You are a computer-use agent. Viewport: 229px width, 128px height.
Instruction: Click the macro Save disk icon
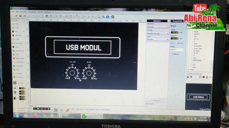pos(188,77)
